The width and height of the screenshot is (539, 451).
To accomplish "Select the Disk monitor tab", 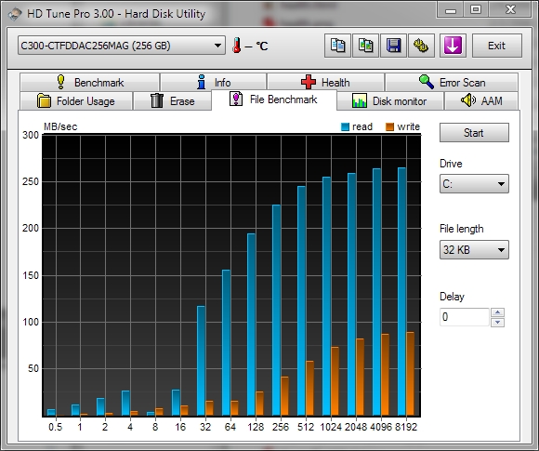I will [x=389, y=101].
